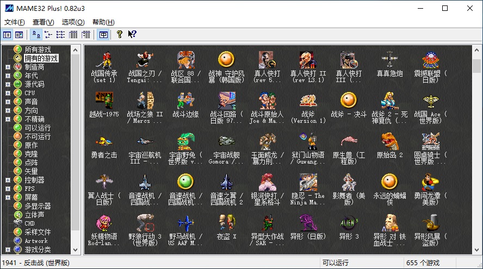Select the 战斧 - 决斗 game icon
The image size is (483, 269).
click(349, 101)
